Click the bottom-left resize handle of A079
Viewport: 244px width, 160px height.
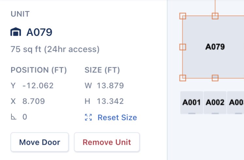click(183, 78)
